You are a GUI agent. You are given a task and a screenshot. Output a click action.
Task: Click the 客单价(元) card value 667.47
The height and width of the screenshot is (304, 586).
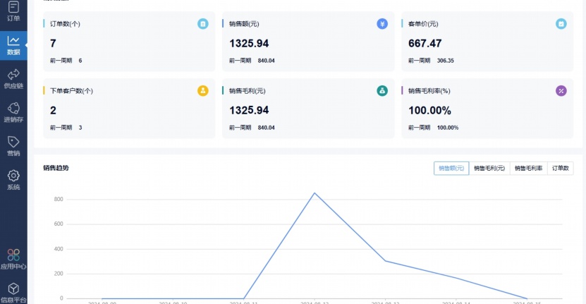(x=425, y=44)
